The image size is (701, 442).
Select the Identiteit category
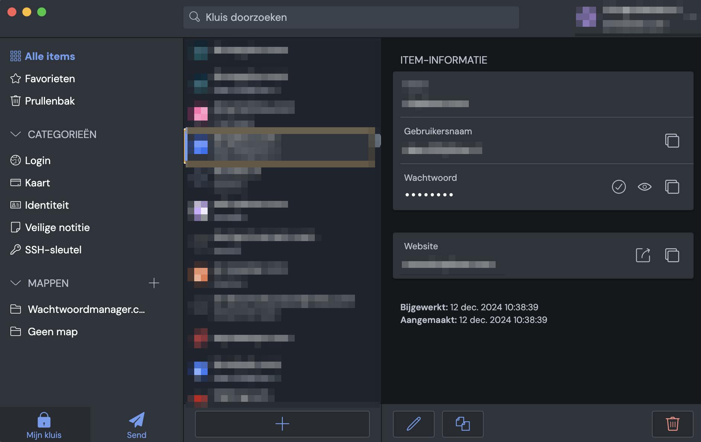pos(47,205)
